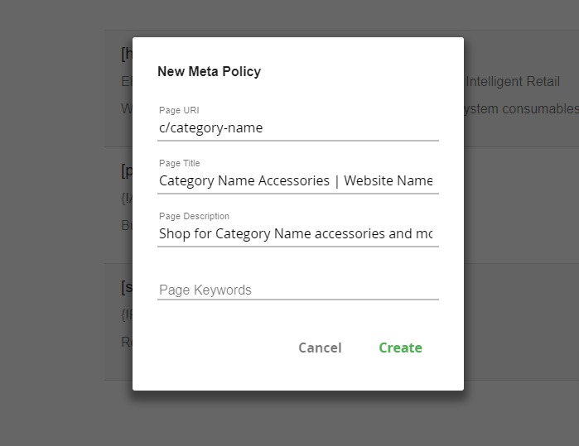Screen dimensions: 579x446
Task: Click 'c/category-name' text in Page URI
Action: [211, 128]
